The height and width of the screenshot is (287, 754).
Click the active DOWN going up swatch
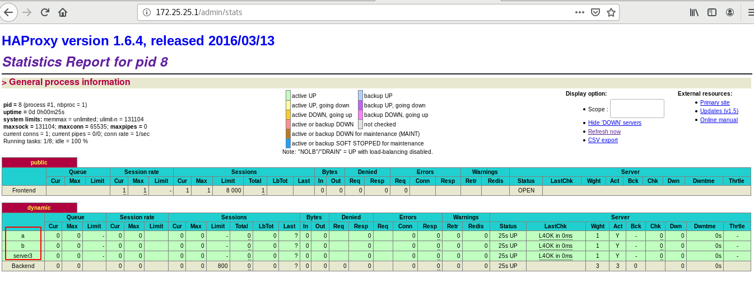pos(288,115)
